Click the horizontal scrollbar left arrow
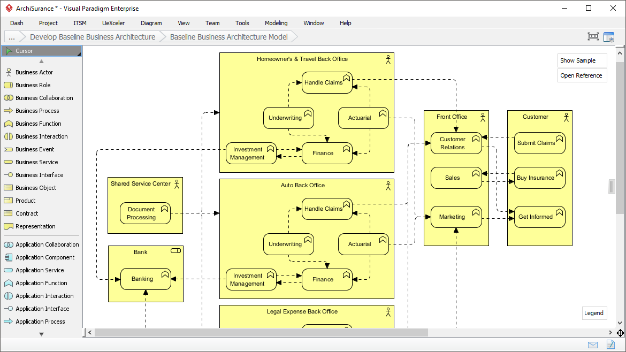 pos(90,332)
